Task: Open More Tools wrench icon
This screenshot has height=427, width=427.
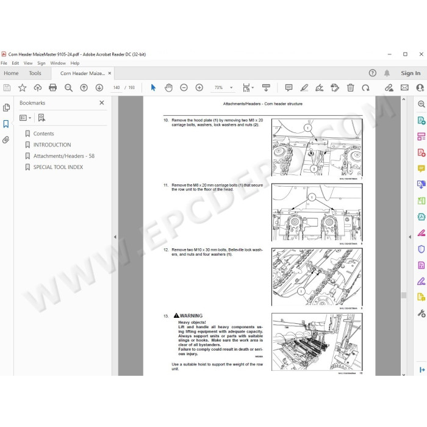Action: pos(421,314)
